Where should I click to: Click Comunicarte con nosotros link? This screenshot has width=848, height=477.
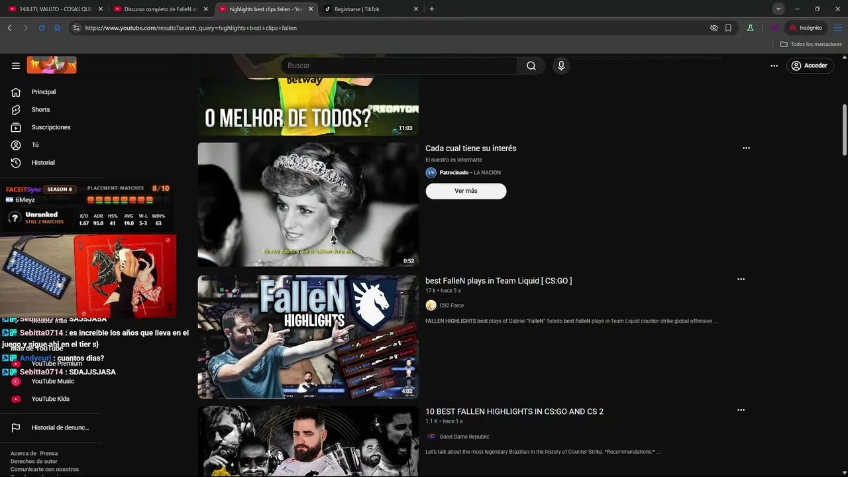[x=44, y=470]
